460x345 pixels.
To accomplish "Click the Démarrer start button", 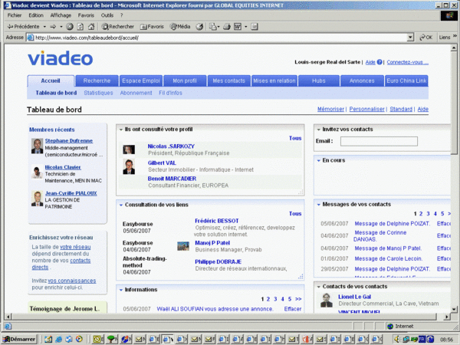I will (x=19, y=339).
